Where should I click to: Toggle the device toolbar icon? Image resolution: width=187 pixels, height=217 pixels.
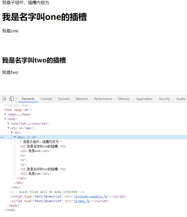click(12, 99)
